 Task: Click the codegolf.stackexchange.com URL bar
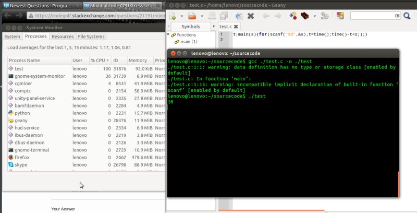(x=96, y=16)
